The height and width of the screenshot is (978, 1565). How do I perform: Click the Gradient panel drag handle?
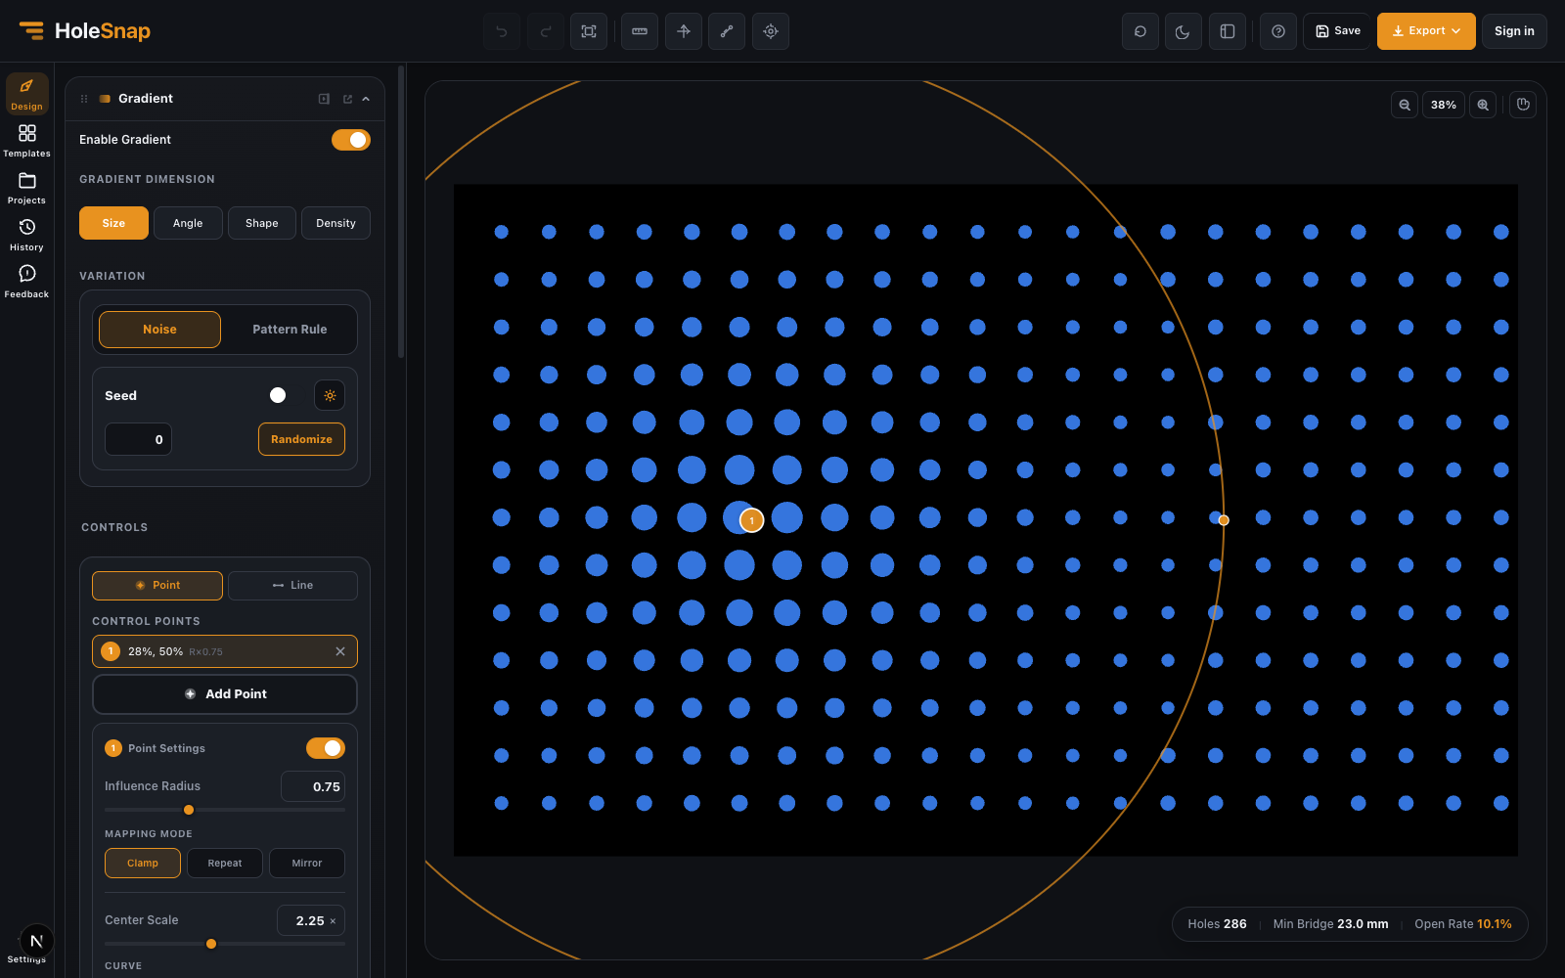(x=84, y=99)
